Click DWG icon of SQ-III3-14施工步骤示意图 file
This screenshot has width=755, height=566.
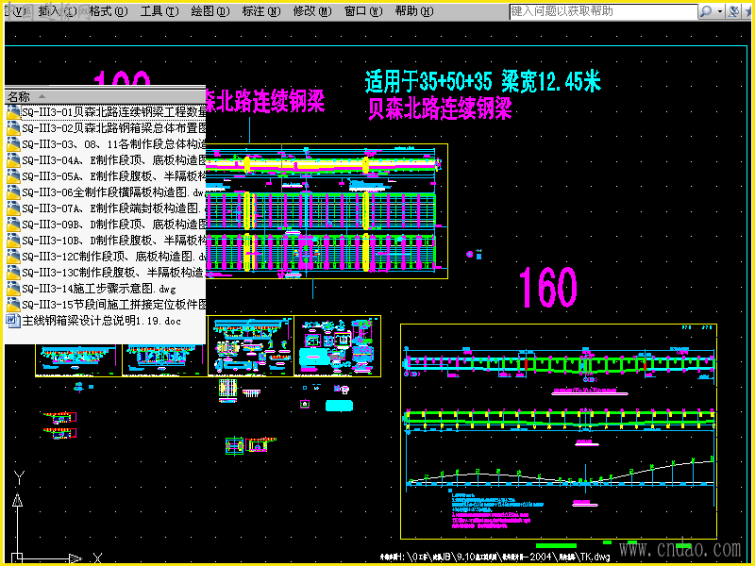tap(13, 289)
